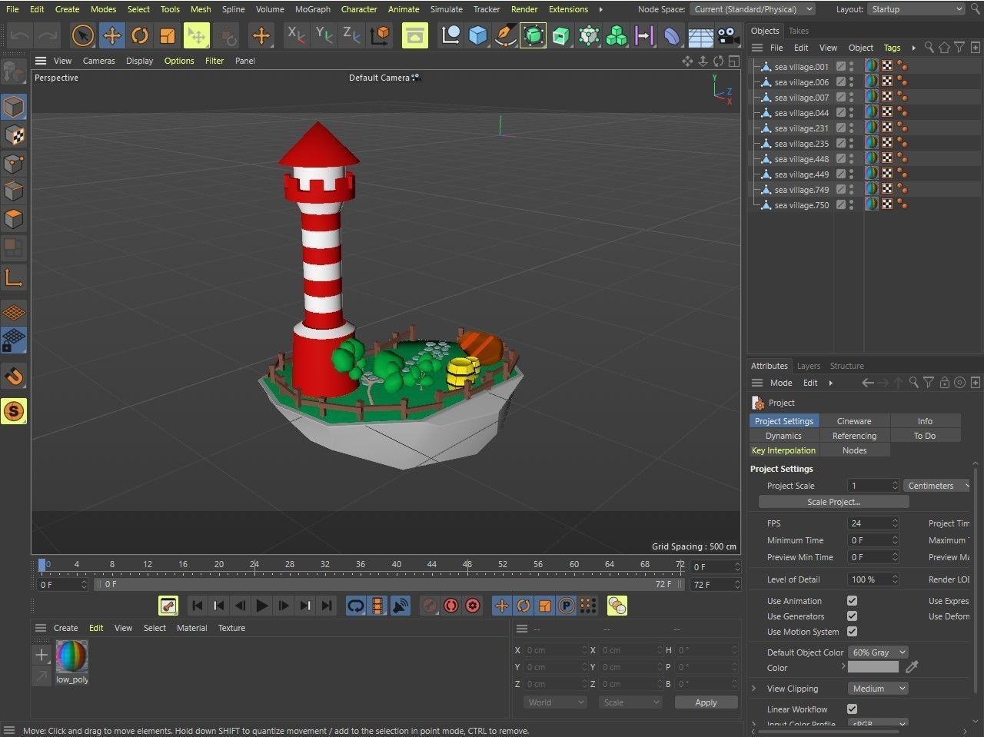The image size is (984, 737).
Task: Open the View Clipping Medium dropdown
Action: [878, 689]
